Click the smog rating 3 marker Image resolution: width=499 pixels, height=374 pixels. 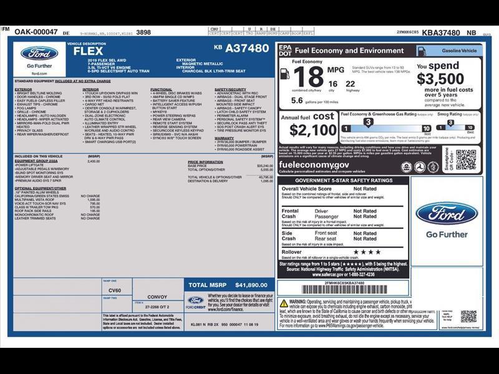(x=450, y=123)
